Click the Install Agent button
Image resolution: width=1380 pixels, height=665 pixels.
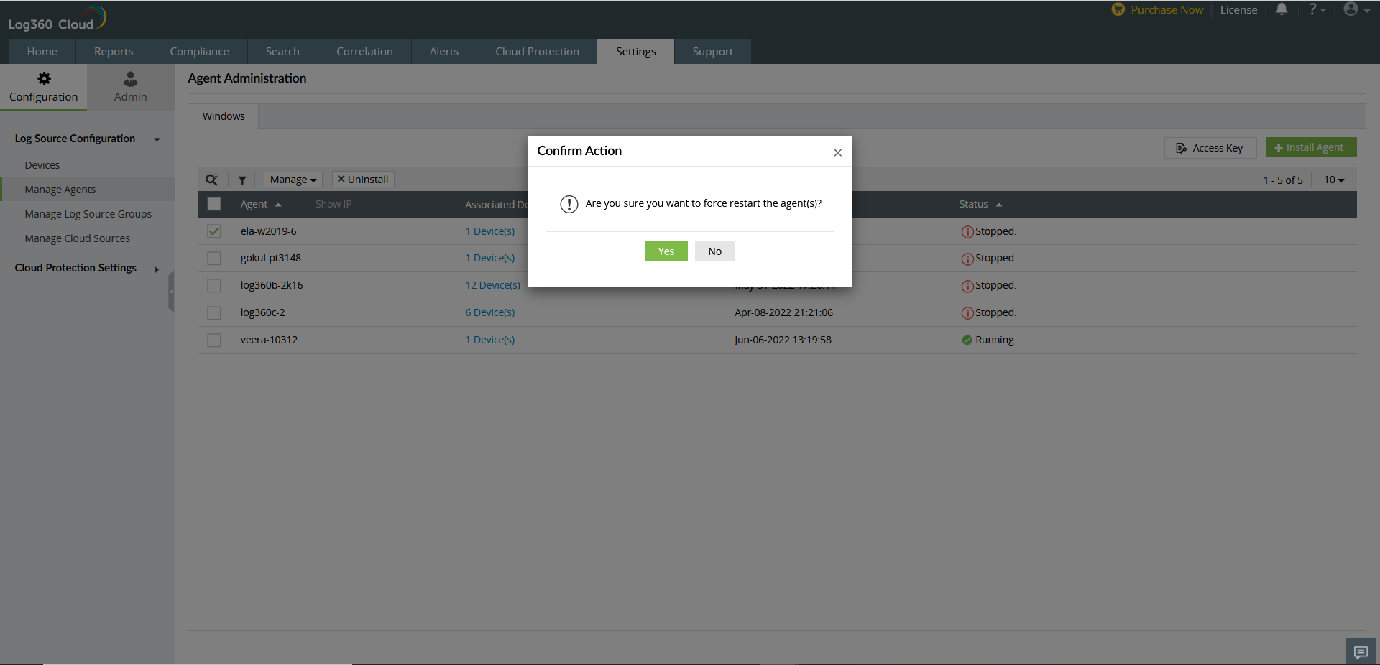(1311, 147)
